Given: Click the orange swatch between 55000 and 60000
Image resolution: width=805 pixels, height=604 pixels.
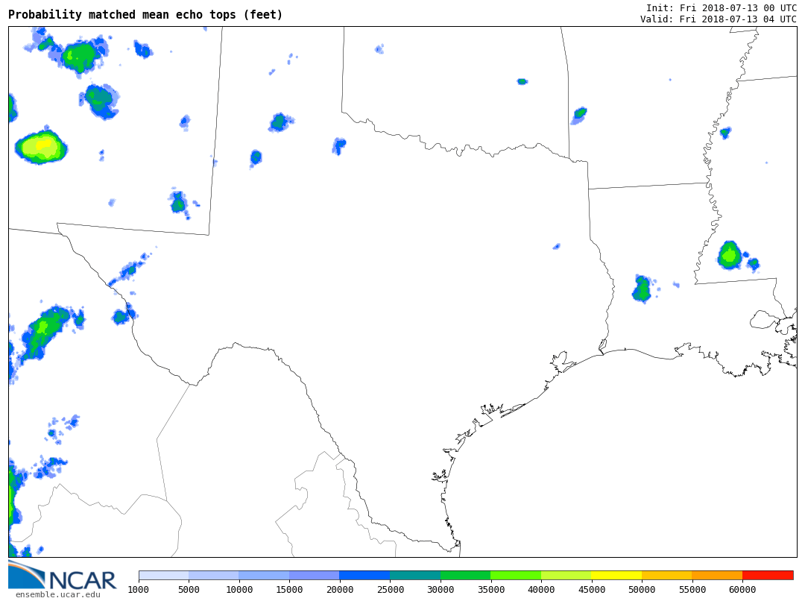Looking at the screenshot, I should [x=717, y=575].
